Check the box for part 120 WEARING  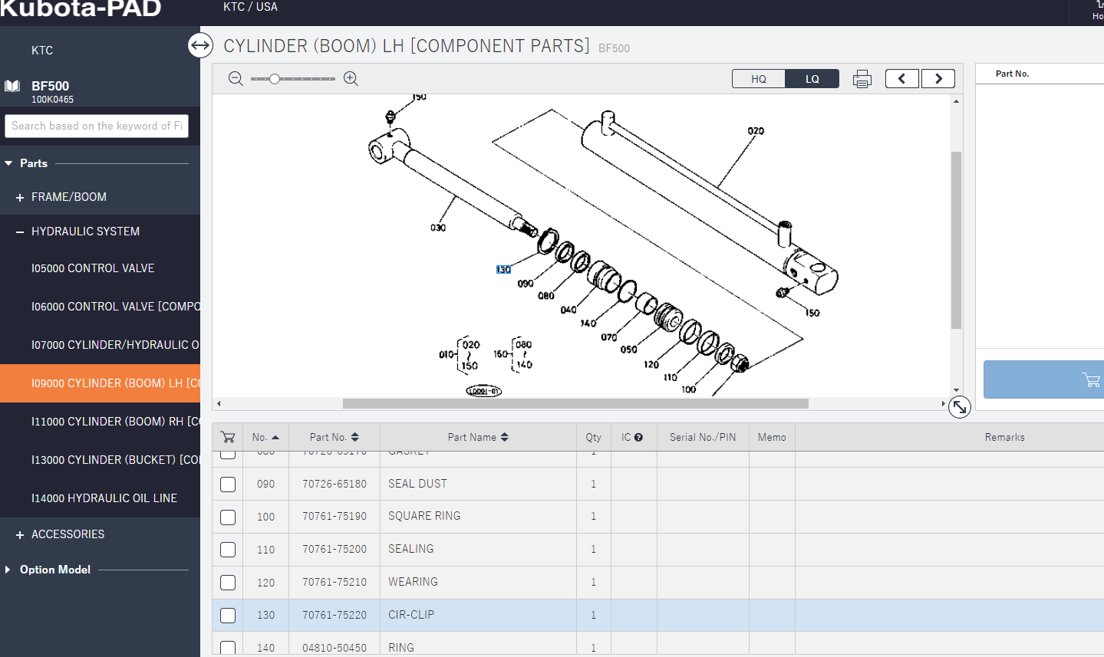click(228, 583)
